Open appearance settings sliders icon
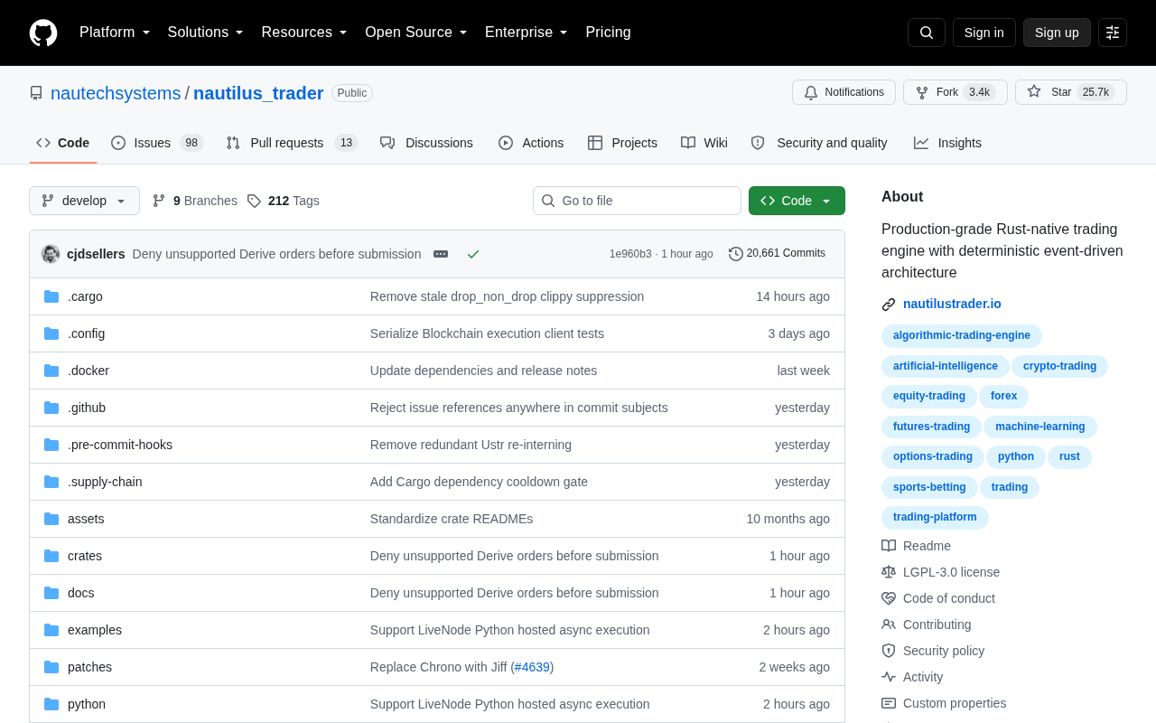This screenshot has width=1156, height=723. [1113, 33]
